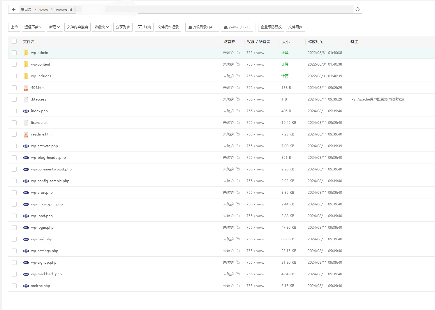Click the lock icon for wp-config-sample.php

pos(238,181)
